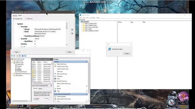Collapse the System section header in Actions pane
195x109 pixels.
pos(87,61)
